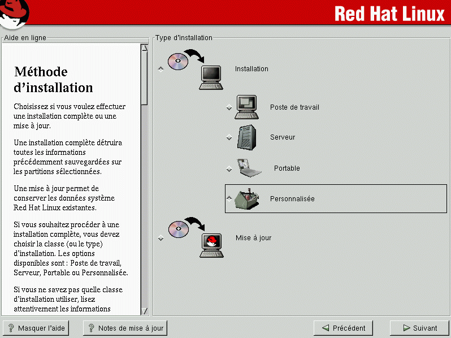
Task: Select the Installation radio button
Action: click(161, 69)
